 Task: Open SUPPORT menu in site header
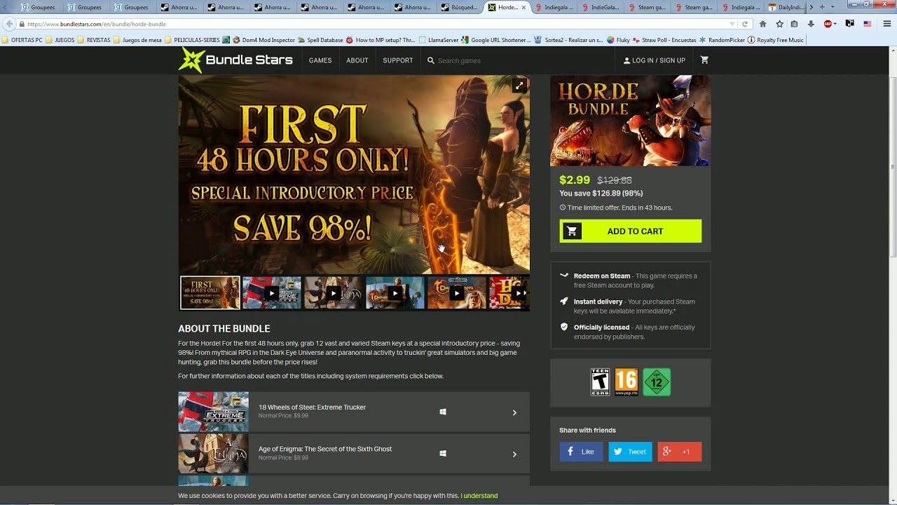pyautogui.click(x=398, y=60)
